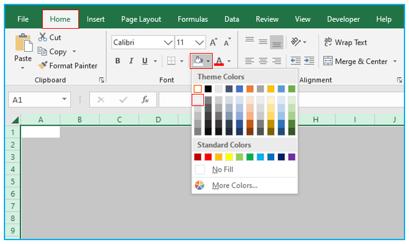Toggle Underline formatting

coord(145,61)
